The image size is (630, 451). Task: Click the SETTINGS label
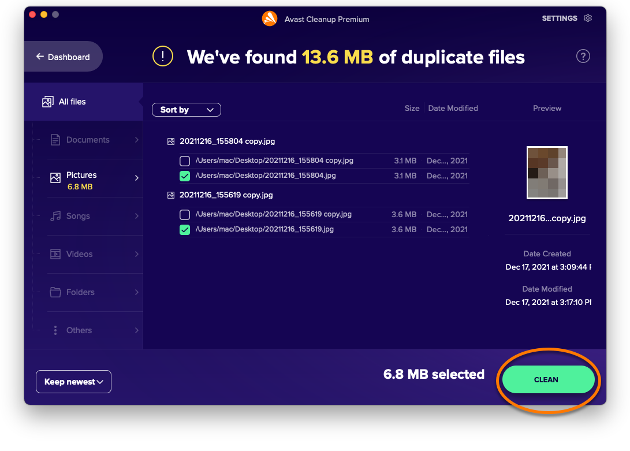point(560,18)
